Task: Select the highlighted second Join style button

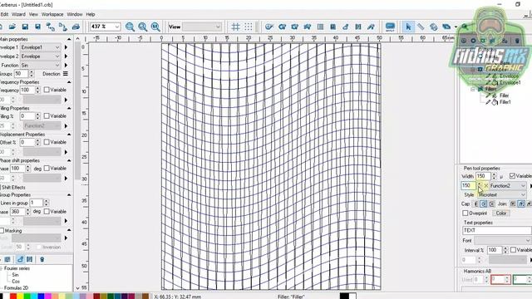Action: point(521,204)
